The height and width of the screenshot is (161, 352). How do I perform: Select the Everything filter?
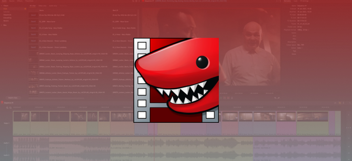tap(7, 18)
